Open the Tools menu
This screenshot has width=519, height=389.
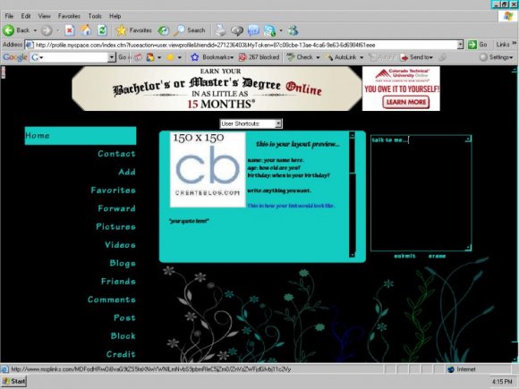click(95, 16)
